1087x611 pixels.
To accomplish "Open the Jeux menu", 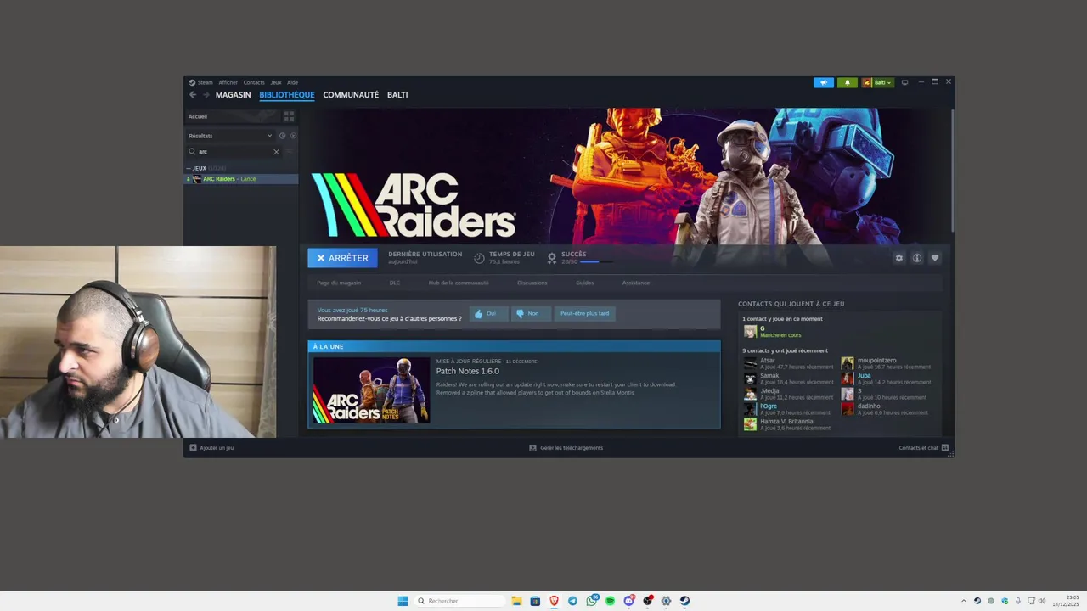I will coord(276,82).
